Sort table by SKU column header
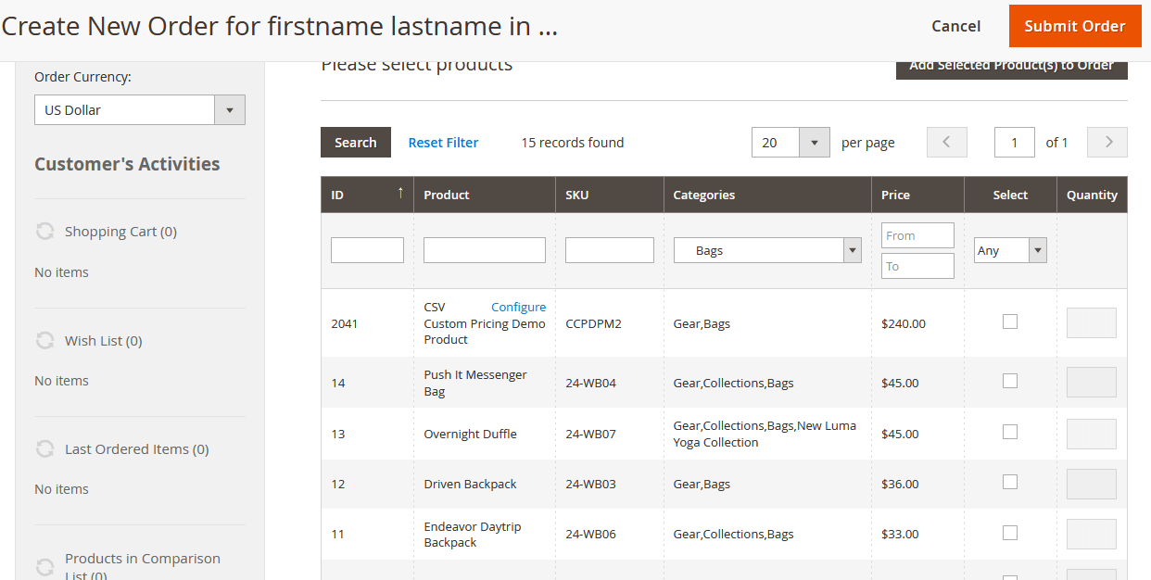The image size is (1151, 580). coord(576,195)
